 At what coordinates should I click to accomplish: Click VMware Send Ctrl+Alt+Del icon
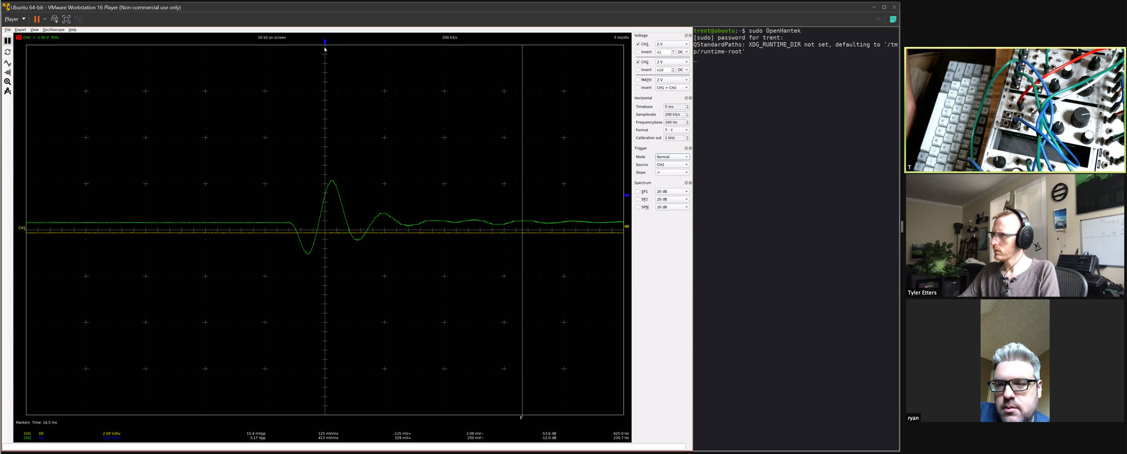pos(55,19)
